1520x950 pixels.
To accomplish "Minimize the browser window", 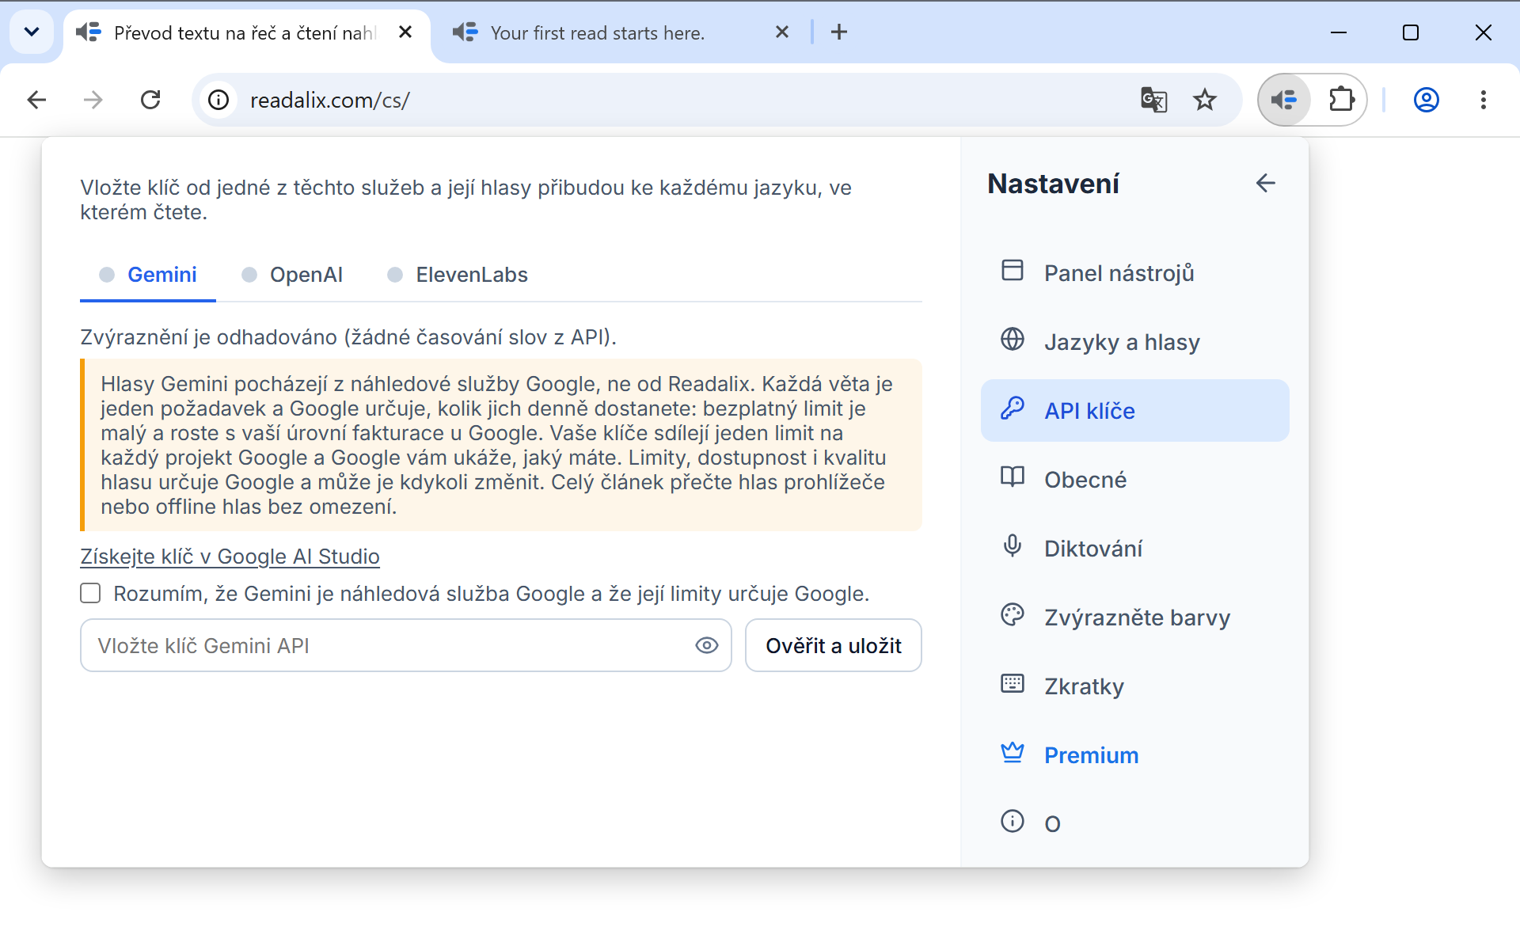I will click(x=1339, y=32).
